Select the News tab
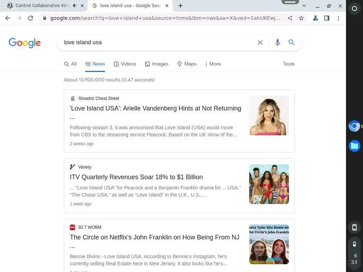 (x=95, y=64)
